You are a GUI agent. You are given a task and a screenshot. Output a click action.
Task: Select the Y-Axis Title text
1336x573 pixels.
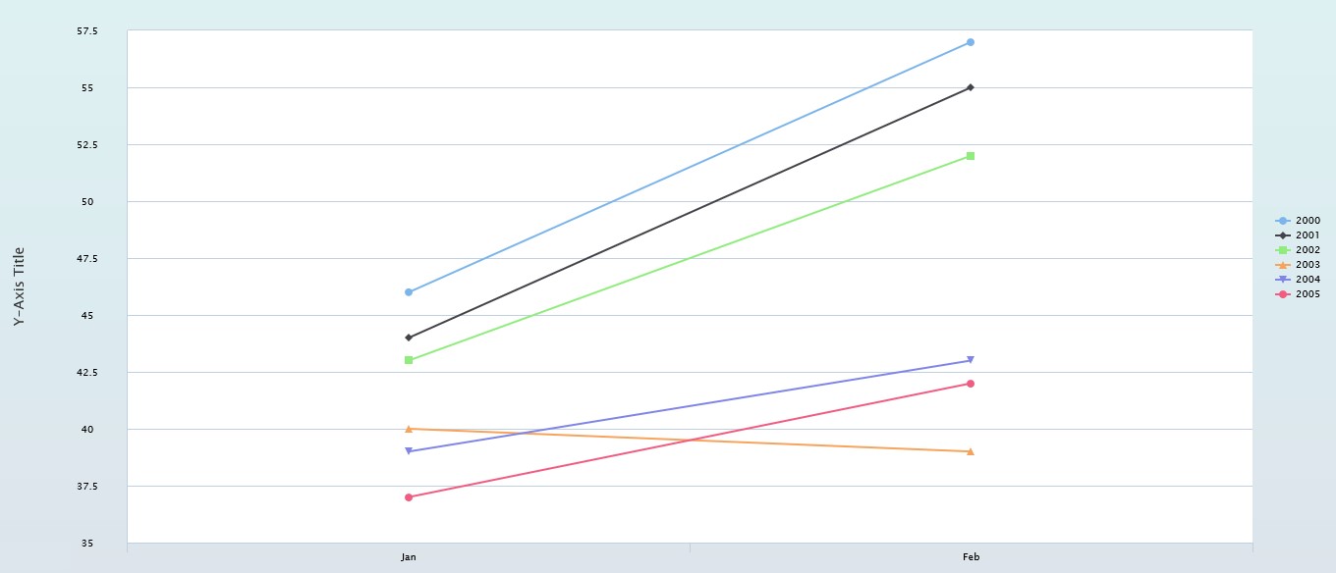point(19,286)
